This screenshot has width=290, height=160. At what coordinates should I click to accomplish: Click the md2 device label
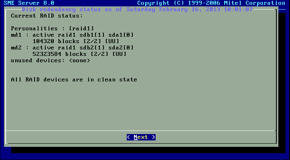16,48
